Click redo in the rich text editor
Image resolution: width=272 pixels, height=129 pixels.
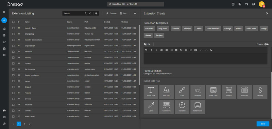click(206, 50)
